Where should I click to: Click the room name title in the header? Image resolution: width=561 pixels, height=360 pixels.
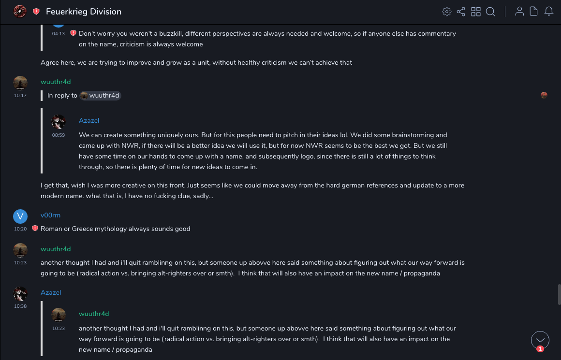pyautogui.click(x=84, y=12)
